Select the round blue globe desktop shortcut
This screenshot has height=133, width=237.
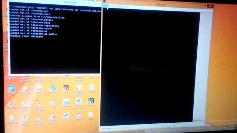(x=53, y=88)
